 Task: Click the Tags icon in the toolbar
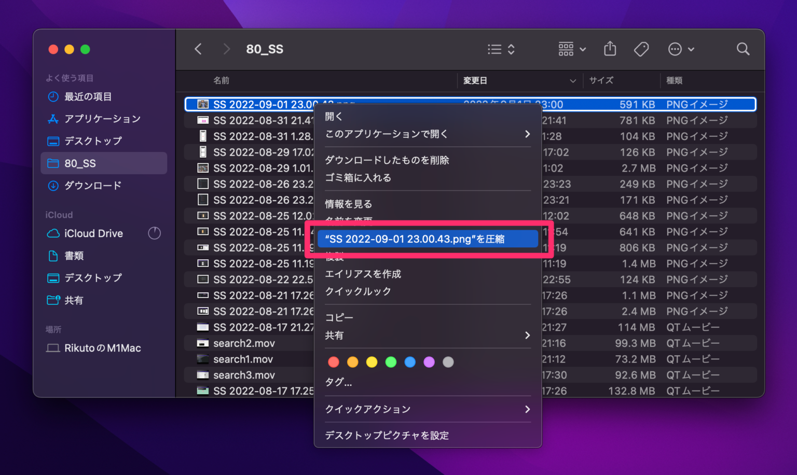(x=641, y=49)
